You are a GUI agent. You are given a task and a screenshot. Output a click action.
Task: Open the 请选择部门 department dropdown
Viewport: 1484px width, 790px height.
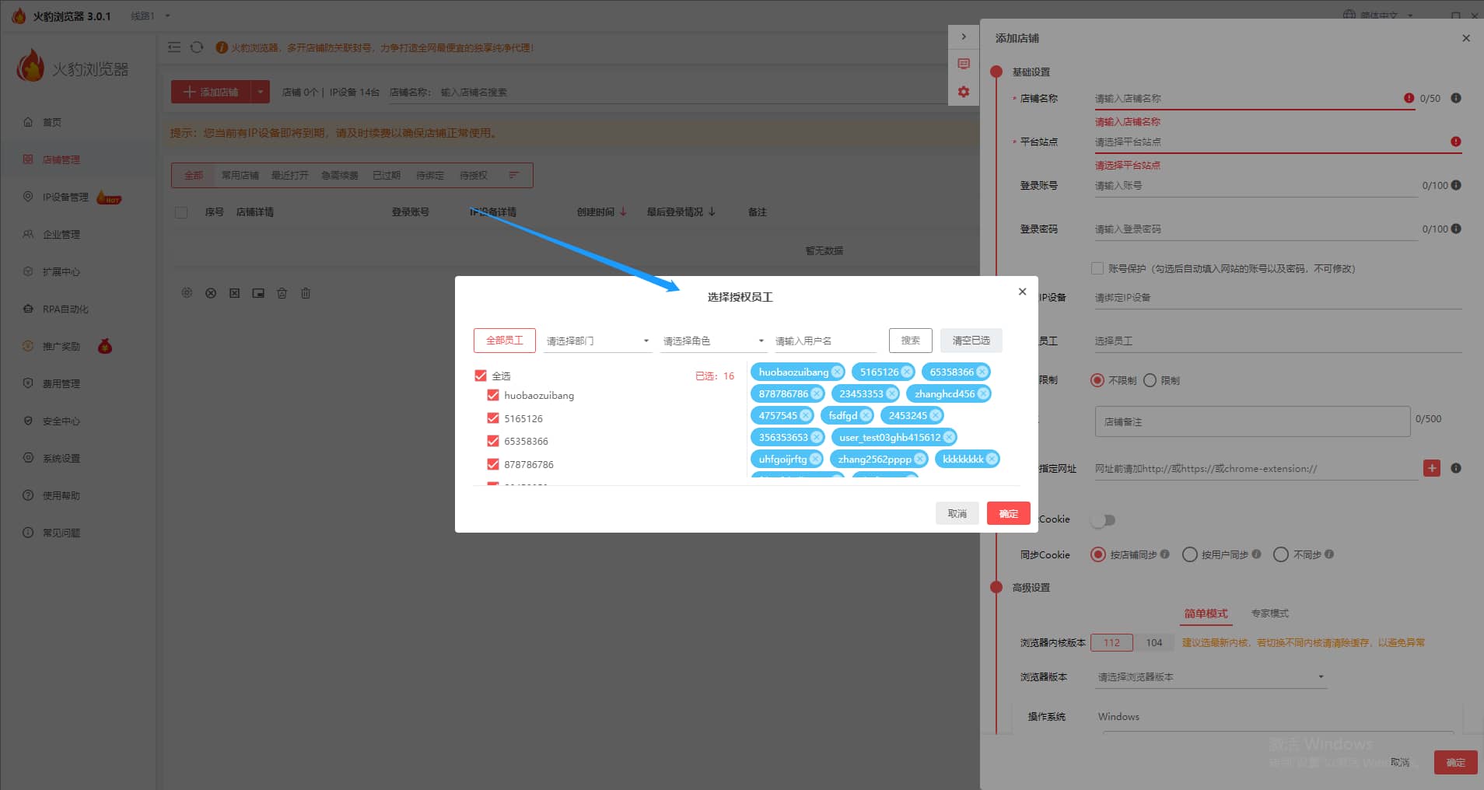(597, 341)
